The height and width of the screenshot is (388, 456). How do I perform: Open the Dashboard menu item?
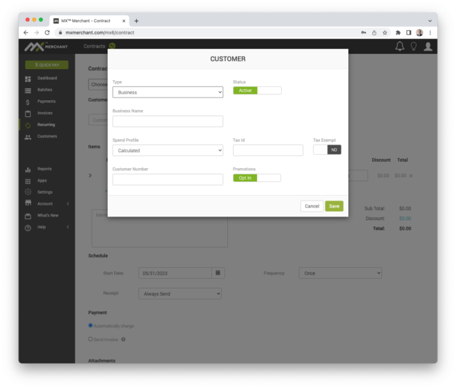click(47, 78)
